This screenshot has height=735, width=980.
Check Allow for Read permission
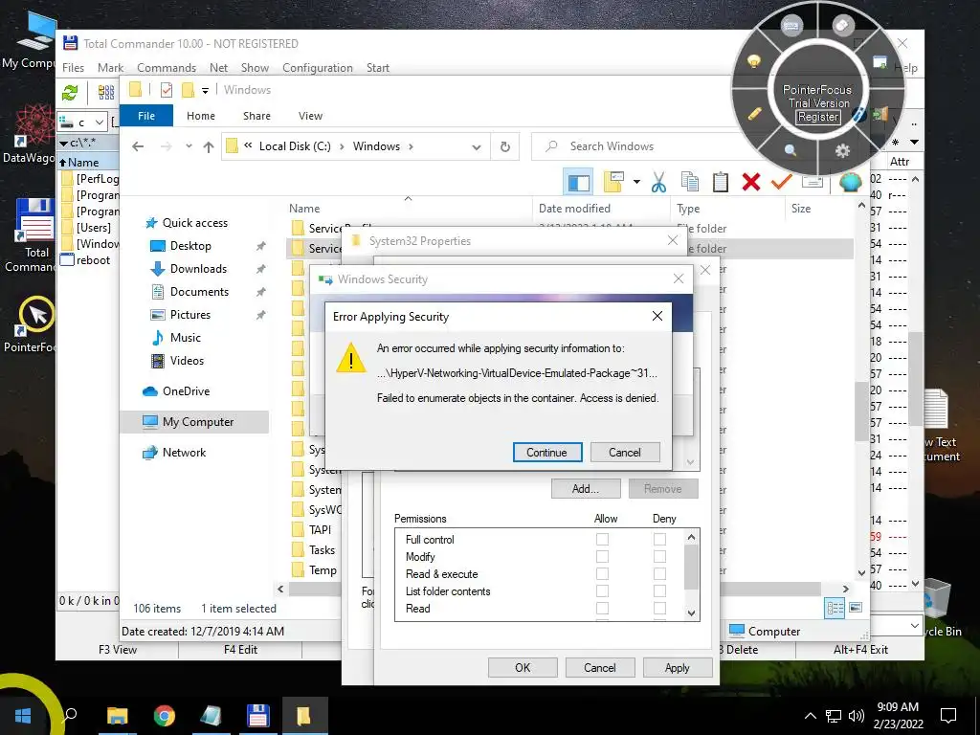pyautogui.click(x=602, y=608)
